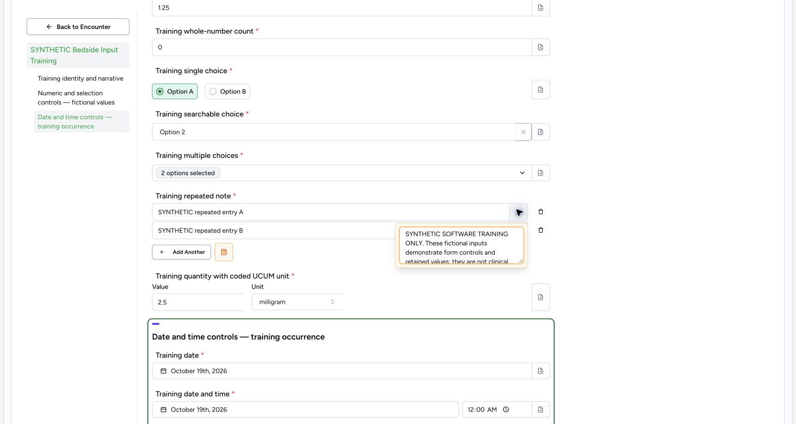Delete SYNTHETIC repeated entry B
796x424 pixels.
(541, 230)
